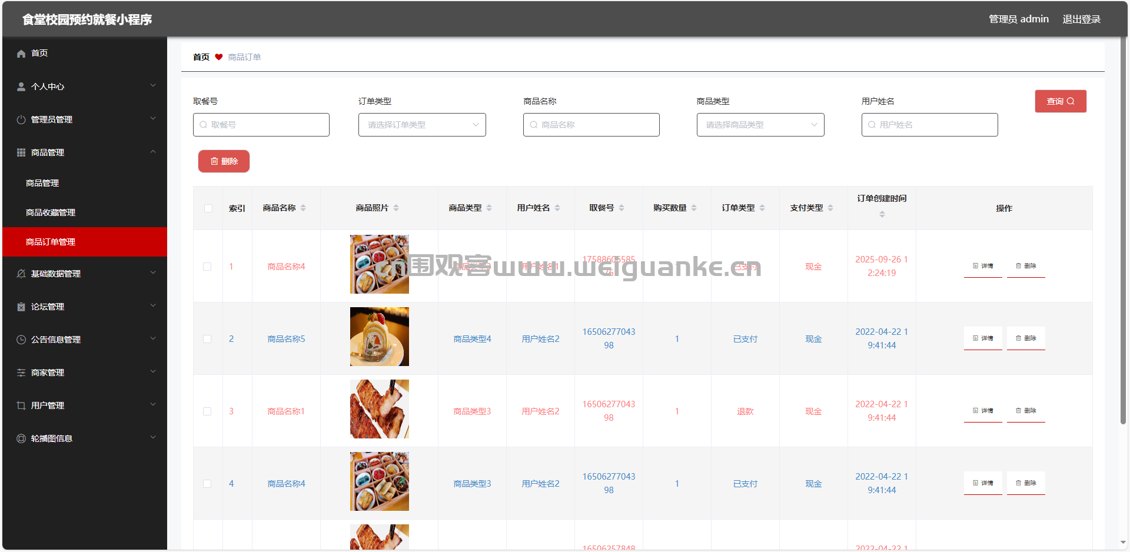Click the 公告信息管理 clock icon
The image size is (1130, 552).
click(21, 340)
